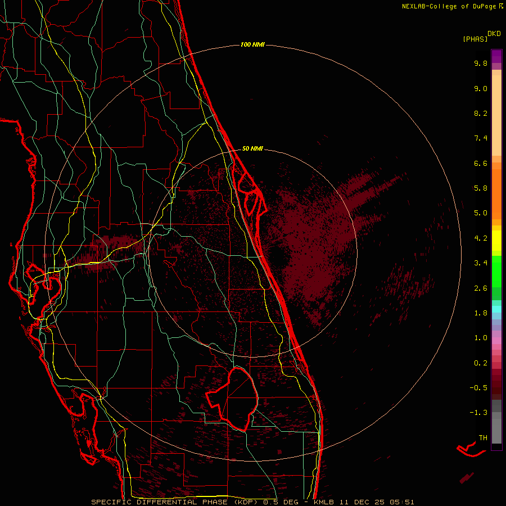The height and width of the screenshot is (506, 506).
Task: Click the 0.2 scale value
Action: click(481, 363)
